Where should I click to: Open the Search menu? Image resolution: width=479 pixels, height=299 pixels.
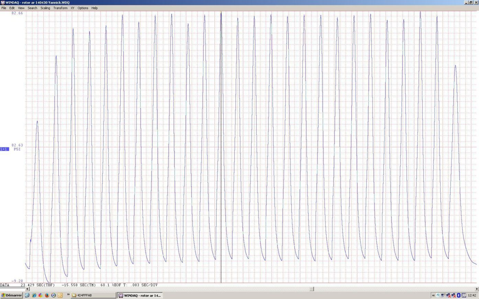[32, 8]
